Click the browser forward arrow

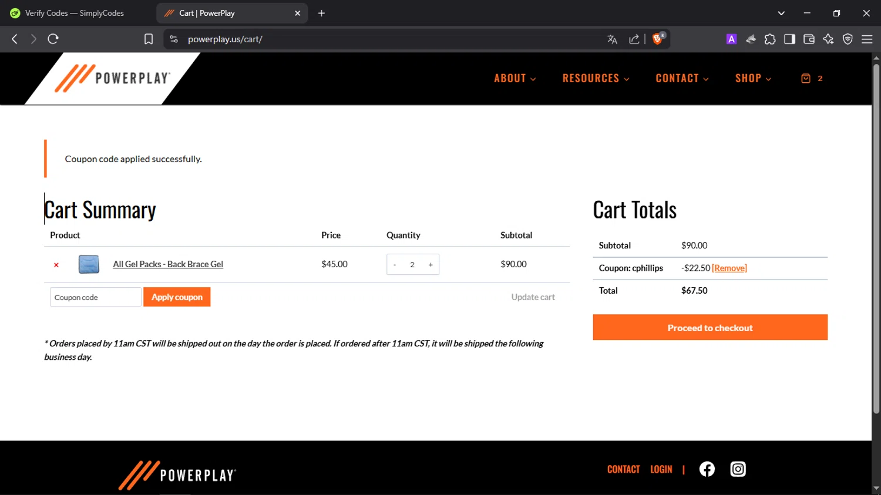(x=33, y=39)
